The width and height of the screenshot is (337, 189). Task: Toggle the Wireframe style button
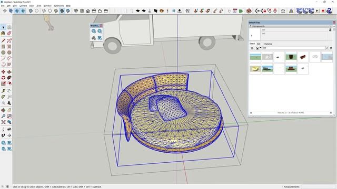(44, 10)
